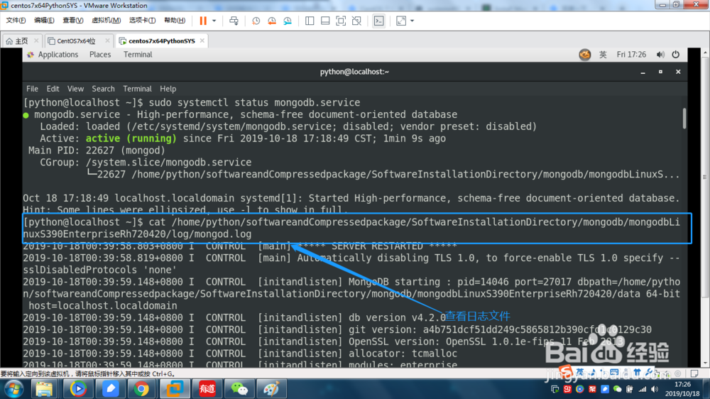Image resolution: width=710 pixels, height=399 pixels.
Task: Open the 有道 dictionary app on the taskbar
Action: tap(207, 389)
